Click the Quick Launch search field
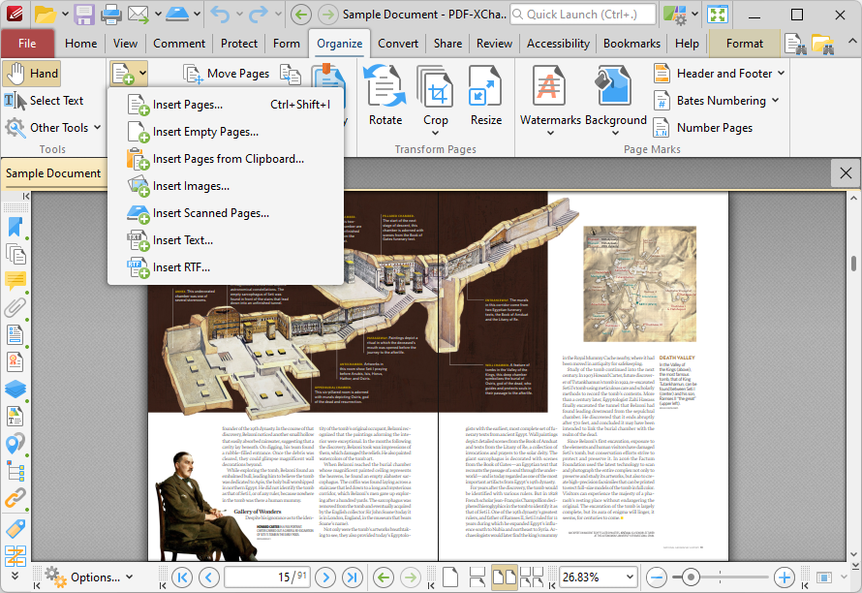 click(x=583, y=15)
